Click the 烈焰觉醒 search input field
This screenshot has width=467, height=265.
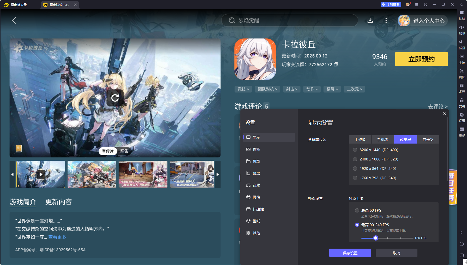pos(290,21)
